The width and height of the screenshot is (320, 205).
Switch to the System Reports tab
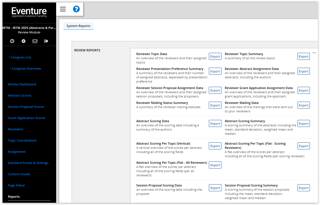pos(78,26)
